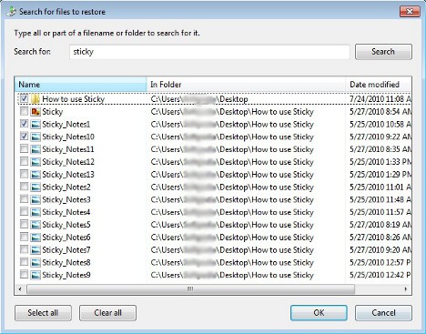
Task: Click the image icon of Sticky_Notes7
Action: [x=35, y=250]
